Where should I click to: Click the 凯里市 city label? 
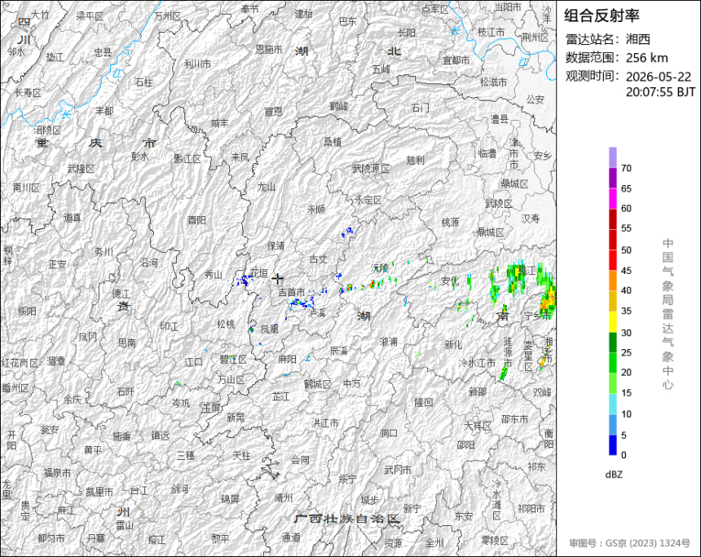(99, 492)
